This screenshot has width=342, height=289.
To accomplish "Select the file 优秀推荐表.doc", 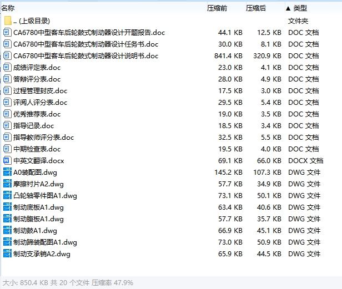I will [37, 114].
